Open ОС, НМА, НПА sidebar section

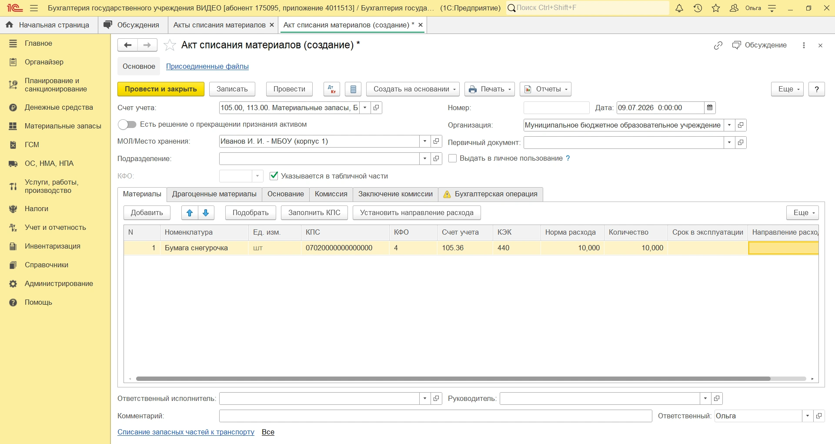click(55, 163)
